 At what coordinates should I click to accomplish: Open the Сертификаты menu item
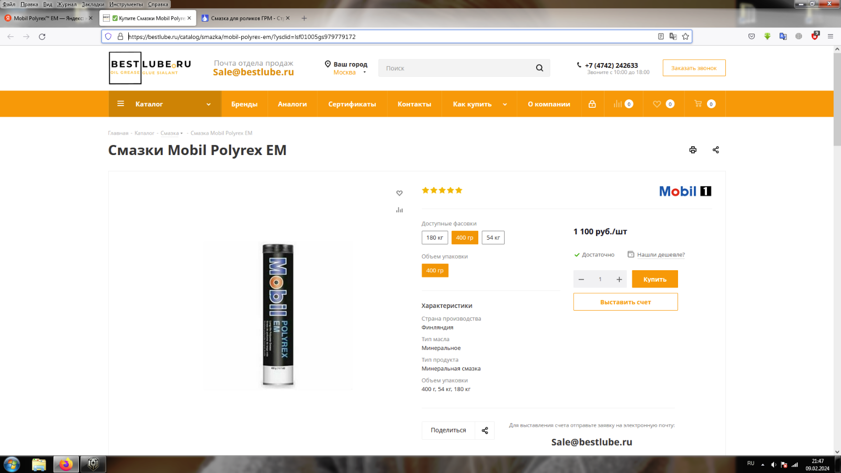(352, 104)
